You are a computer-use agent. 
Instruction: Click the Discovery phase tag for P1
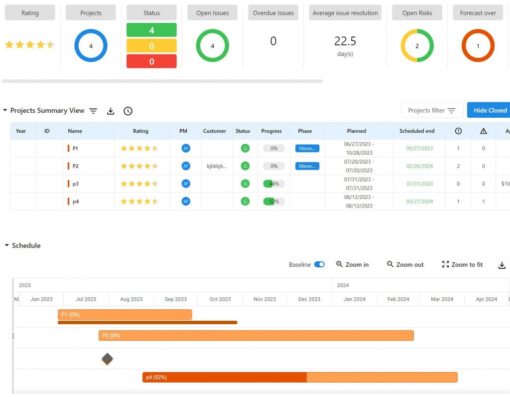pos(307,148)
